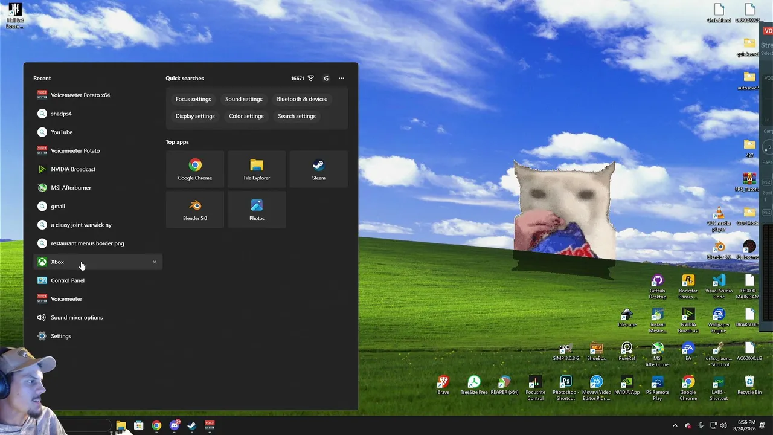
Task: Launch File Explorer from Top apps
Action: click(x=257, y=169)
